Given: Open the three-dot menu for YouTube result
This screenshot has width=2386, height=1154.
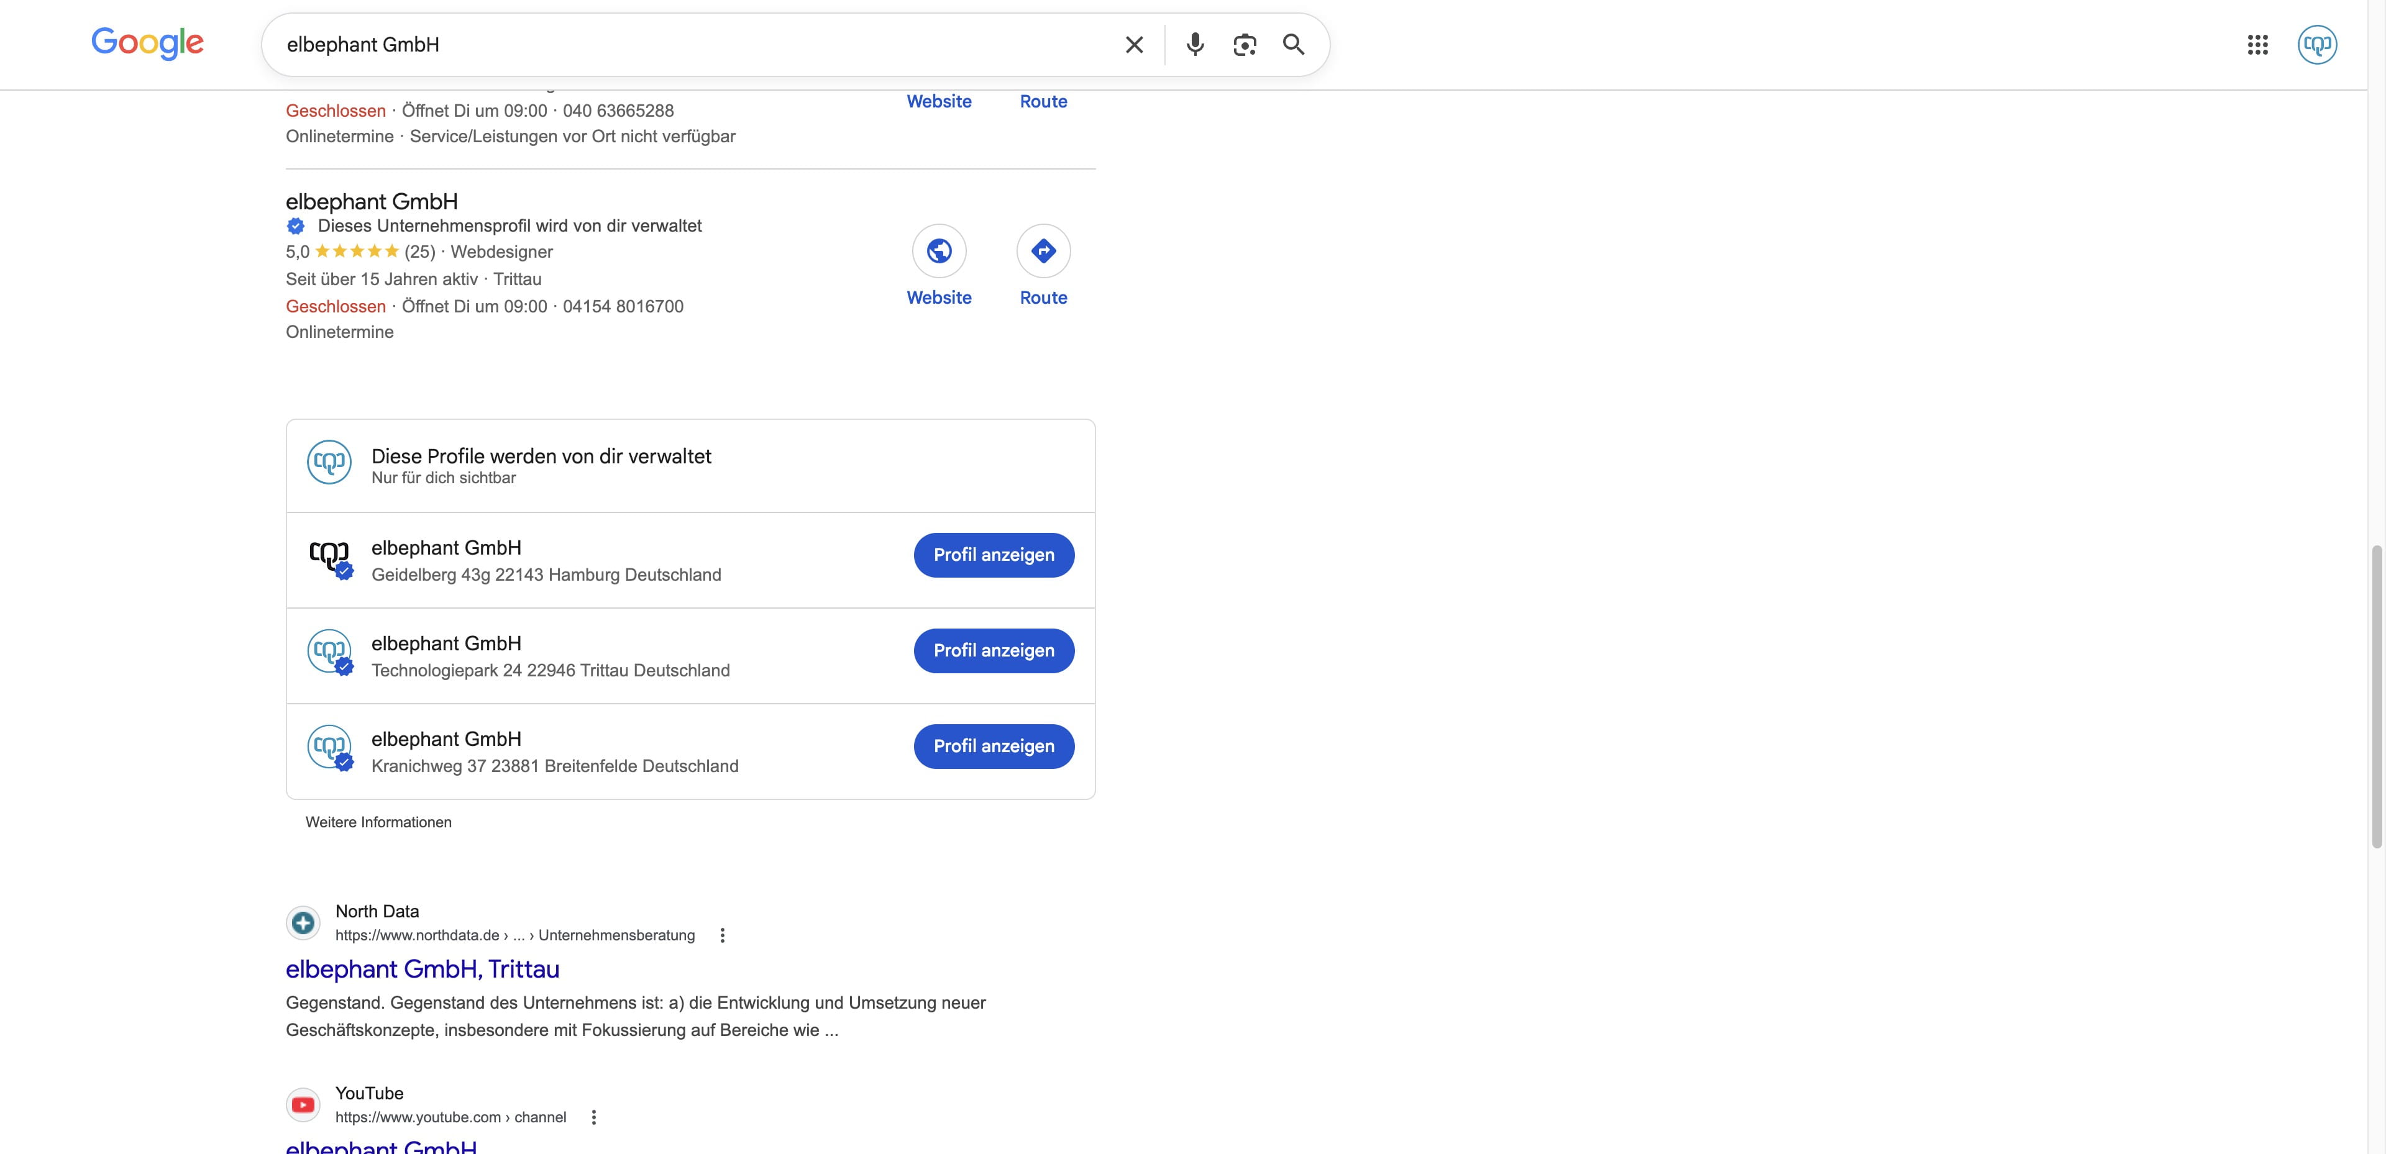Looking at the screenshot, I should (594, 1118).
